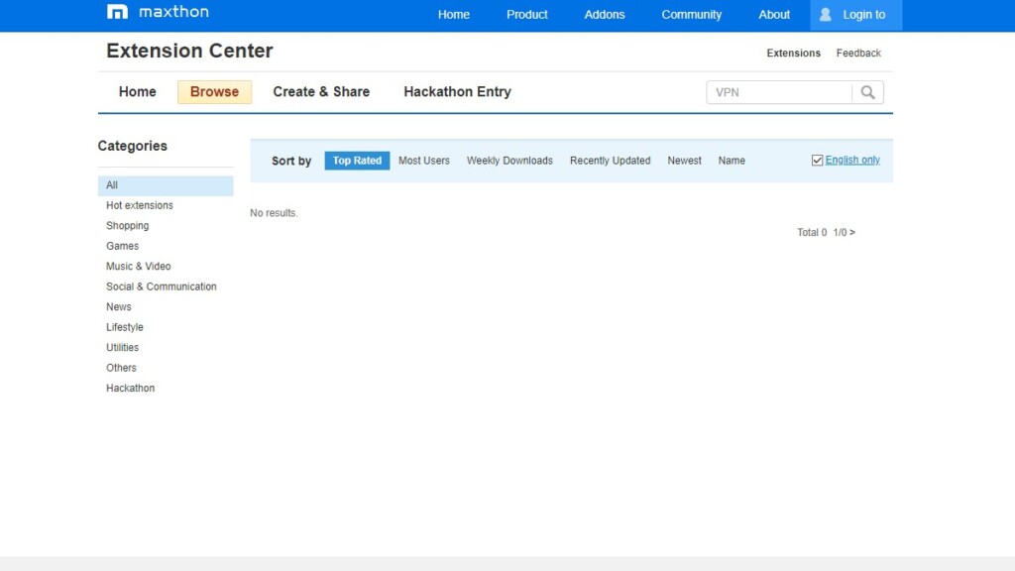This screenshot has width=1015, height=571.
Task: Click the next page arrow
Action: click(x=851, y=232)
